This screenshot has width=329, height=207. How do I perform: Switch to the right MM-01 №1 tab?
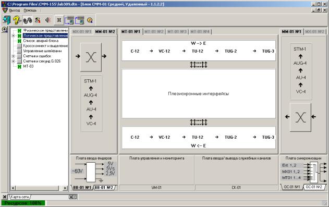point(291,32)
